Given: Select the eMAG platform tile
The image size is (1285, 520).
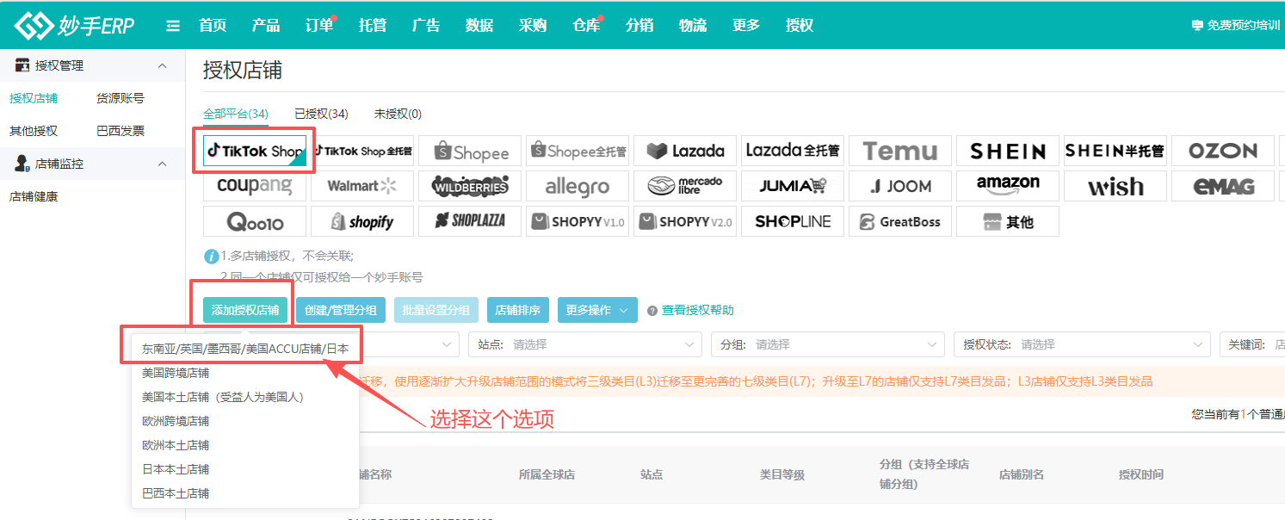Looking at the screenshot, I should tap(1223, 186).
